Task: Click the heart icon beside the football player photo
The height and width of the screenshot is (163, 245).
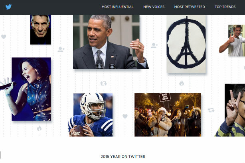Action: 125,116
